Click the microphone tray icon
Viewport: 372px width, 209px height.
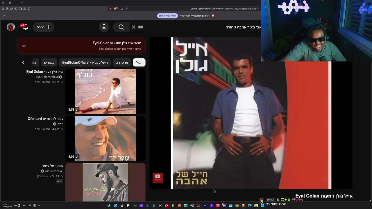click(x=30, y=206)
